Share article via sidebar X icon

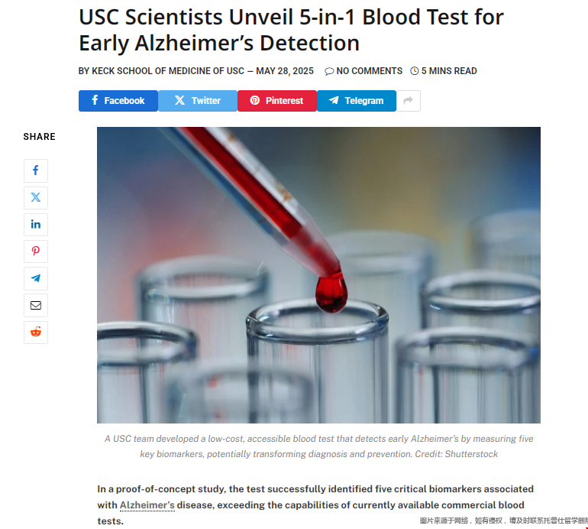36,197
